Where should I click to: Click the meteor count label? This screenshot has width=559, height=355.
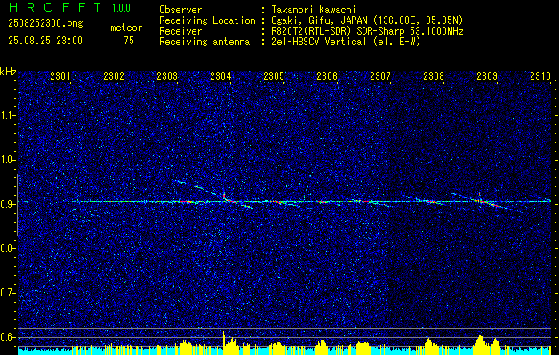(x=126, y=28)
